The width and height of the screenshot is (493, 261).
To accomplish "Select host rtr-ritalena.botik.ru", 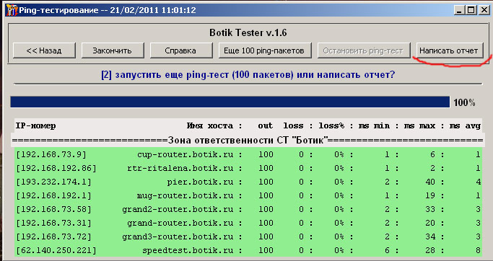I will pyautogui.click(x=180, y=168).
